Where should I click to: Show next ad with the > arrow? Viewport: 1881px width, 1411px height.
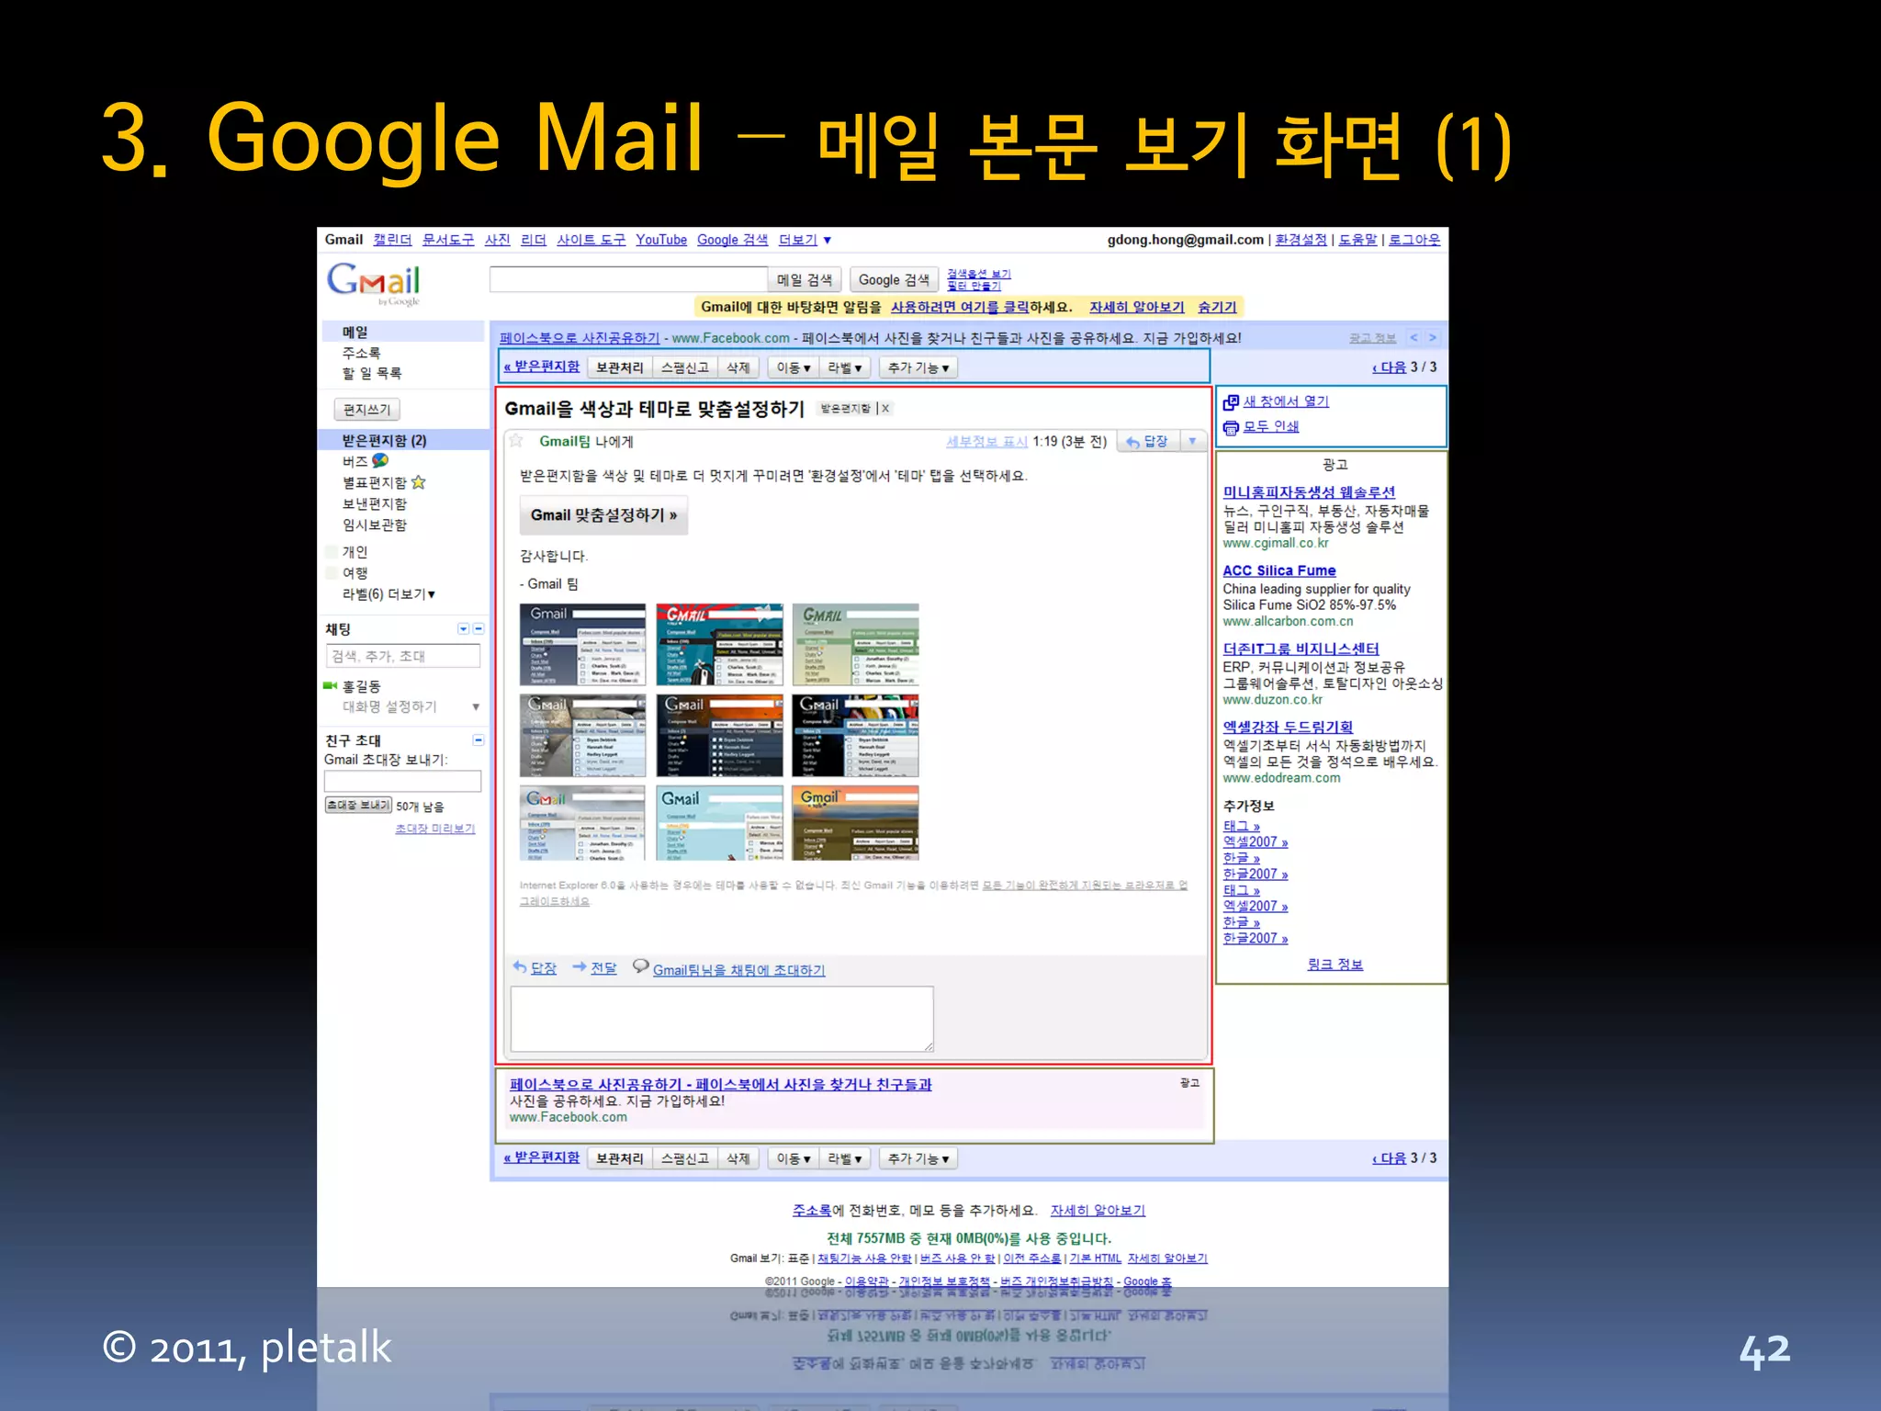(1433, 338)
